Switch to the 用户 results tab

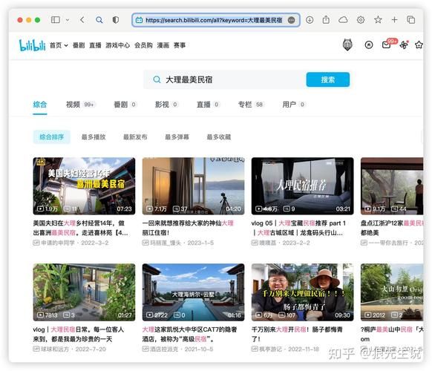coord(294,105)
